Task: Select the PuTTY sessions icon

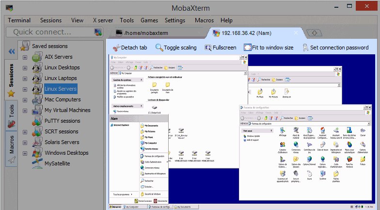Action: pyautogui.click(x=37, y=121)
